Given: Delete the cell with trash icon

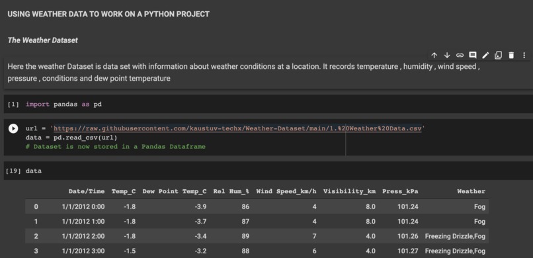Looking at the screenshot, I should (x=511, y=56).
